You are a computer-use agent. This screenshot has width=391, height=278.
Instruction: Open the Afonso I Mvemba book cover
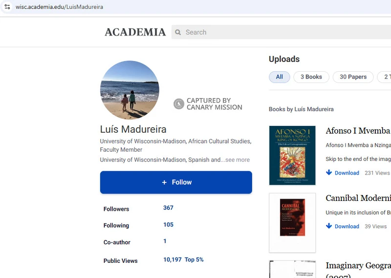[292, 155]
